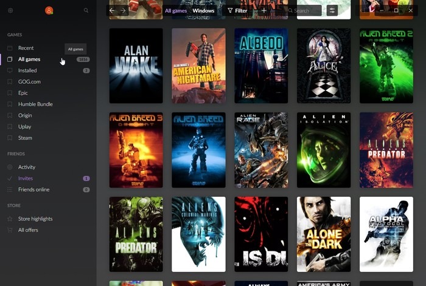The width and height of the screenshot is (426, 286).
Task: Open Friends online list
Action: [x=33, y=189]
